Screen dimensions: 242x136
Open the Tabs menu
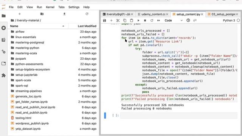pyautogui.click(x=61, y=7)
